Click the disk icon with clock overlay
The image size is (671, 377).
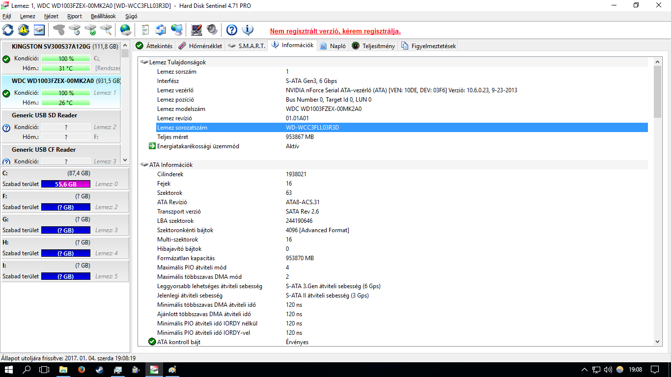(x=75, y=30)
